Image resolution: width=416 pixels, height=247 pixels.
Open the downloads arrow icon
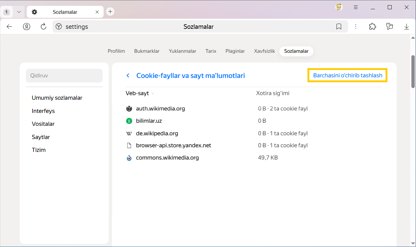(x=406, y=27)
